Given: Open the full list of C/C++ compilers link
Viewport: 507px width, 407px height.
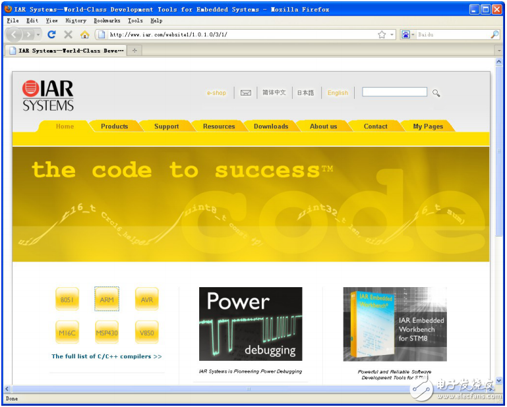Looking at the screenshot, I should 106,356.
